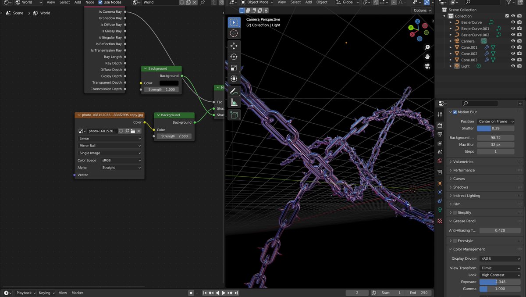Pick the Transform tool in viewport toolbar
Screen dimensions: 526x297
[234, 79]
